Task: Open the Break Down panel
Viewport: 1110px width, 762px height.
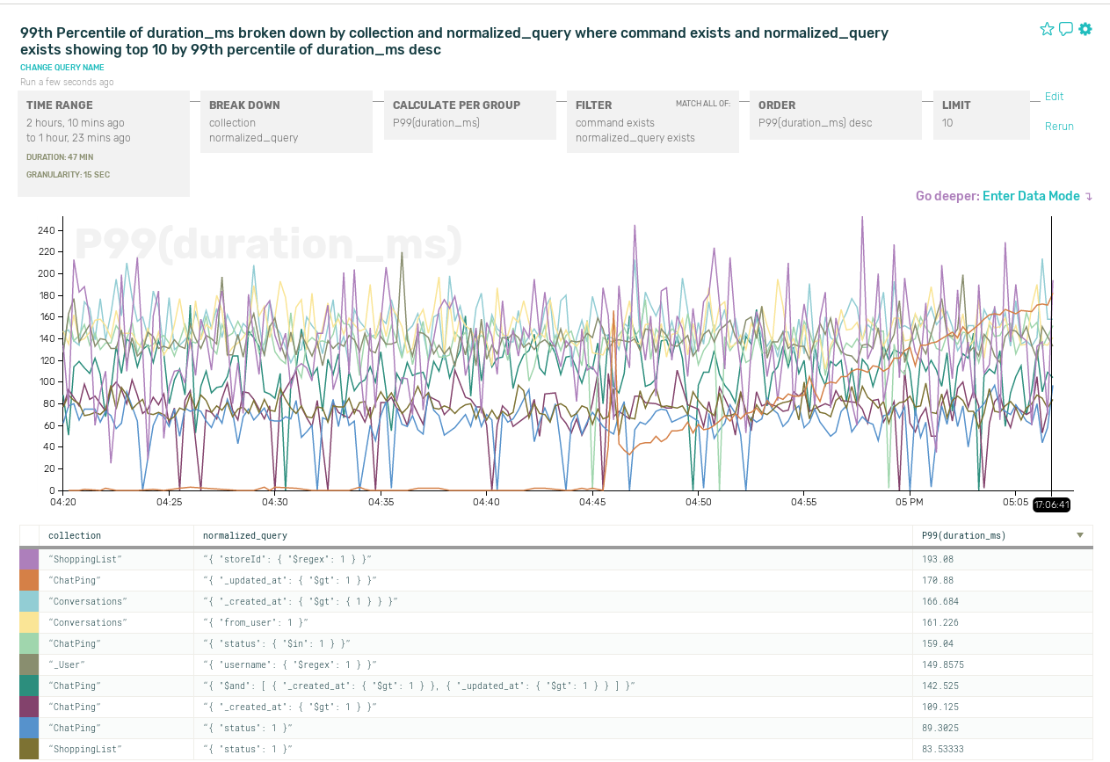Action: [287, 121]
